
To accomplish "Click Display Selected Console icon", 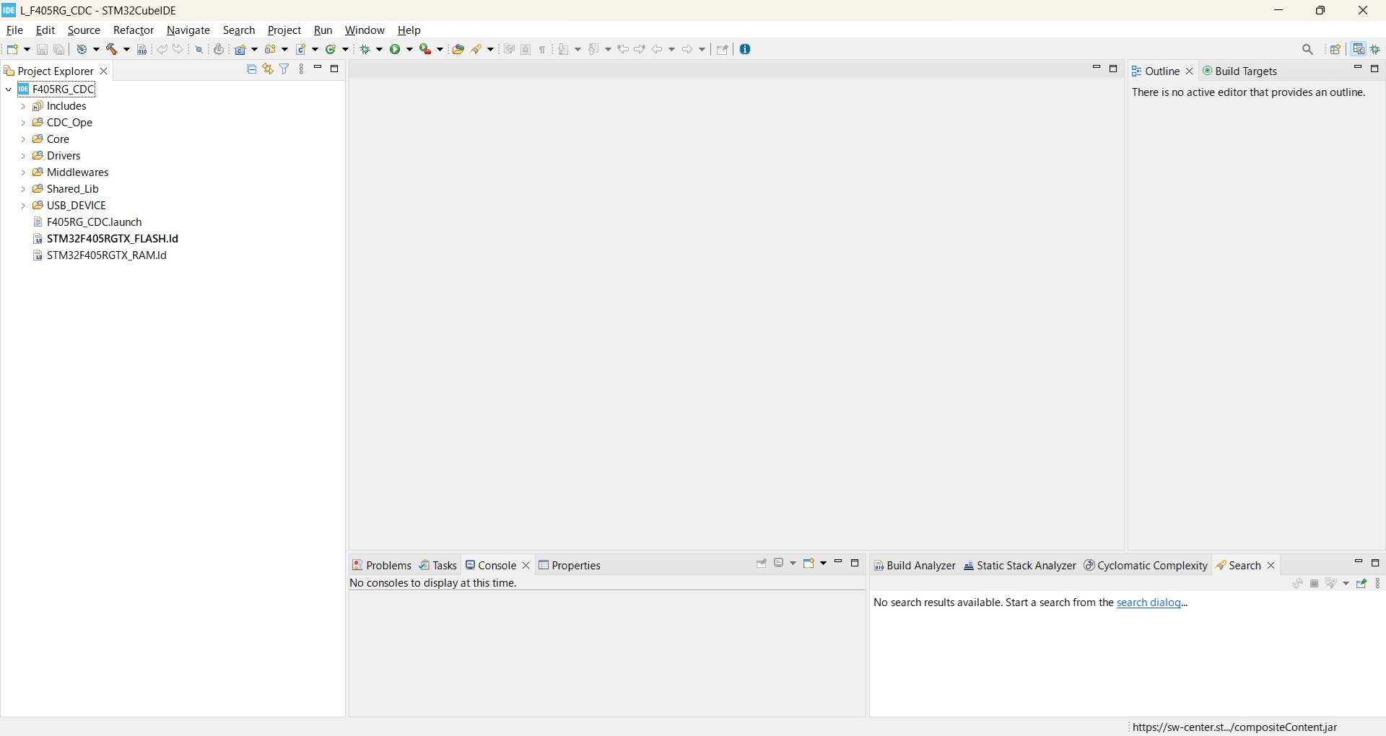I will click(x=780, y=564).
